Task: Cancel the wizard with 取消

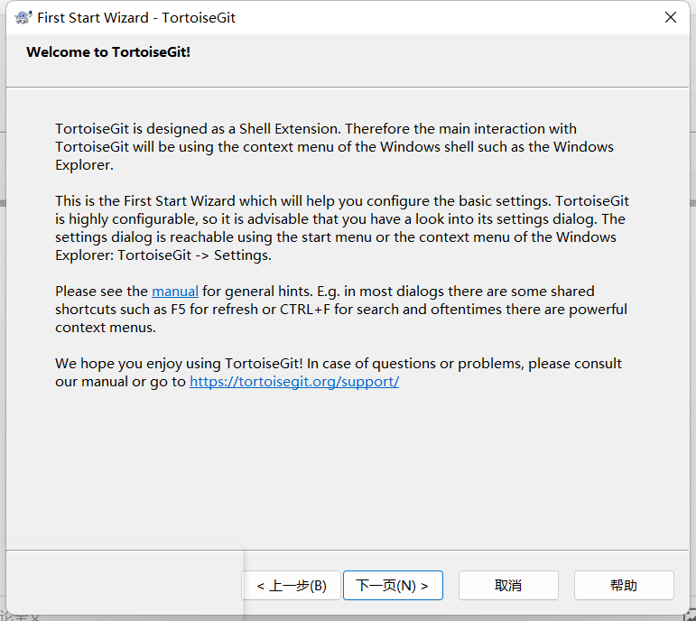Action: click(508, 586)
